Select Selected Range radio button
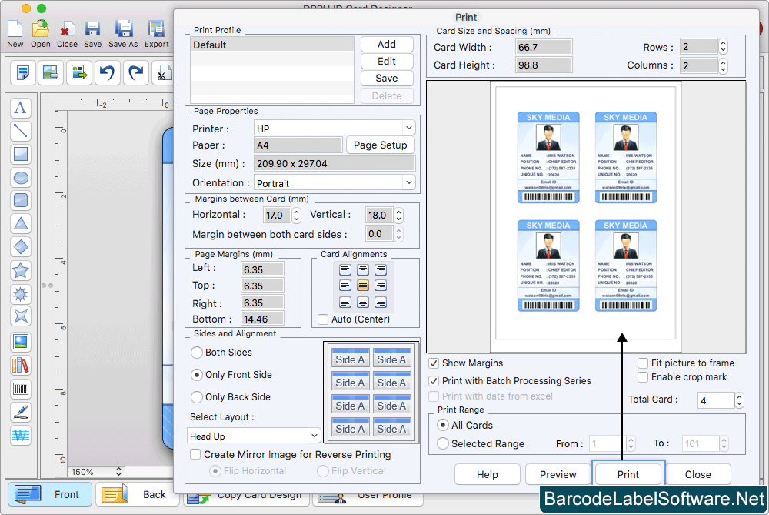The height and width of the screenshot is (515, 769). coord(443,444)
